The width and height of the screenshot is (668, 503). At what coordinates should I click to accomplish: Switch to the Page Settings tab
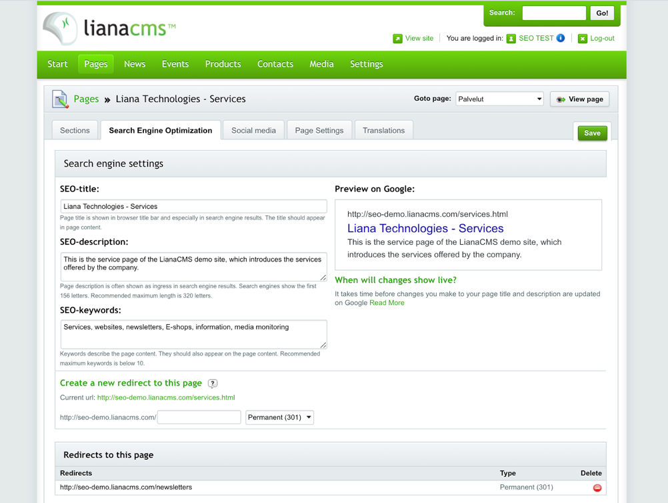[319, 131]
